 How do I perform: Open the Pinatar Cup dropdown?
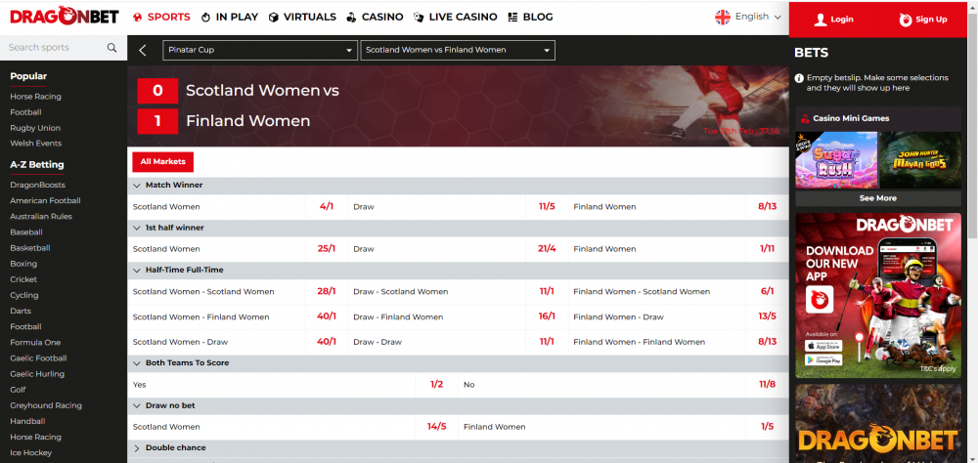pos(260,50)
